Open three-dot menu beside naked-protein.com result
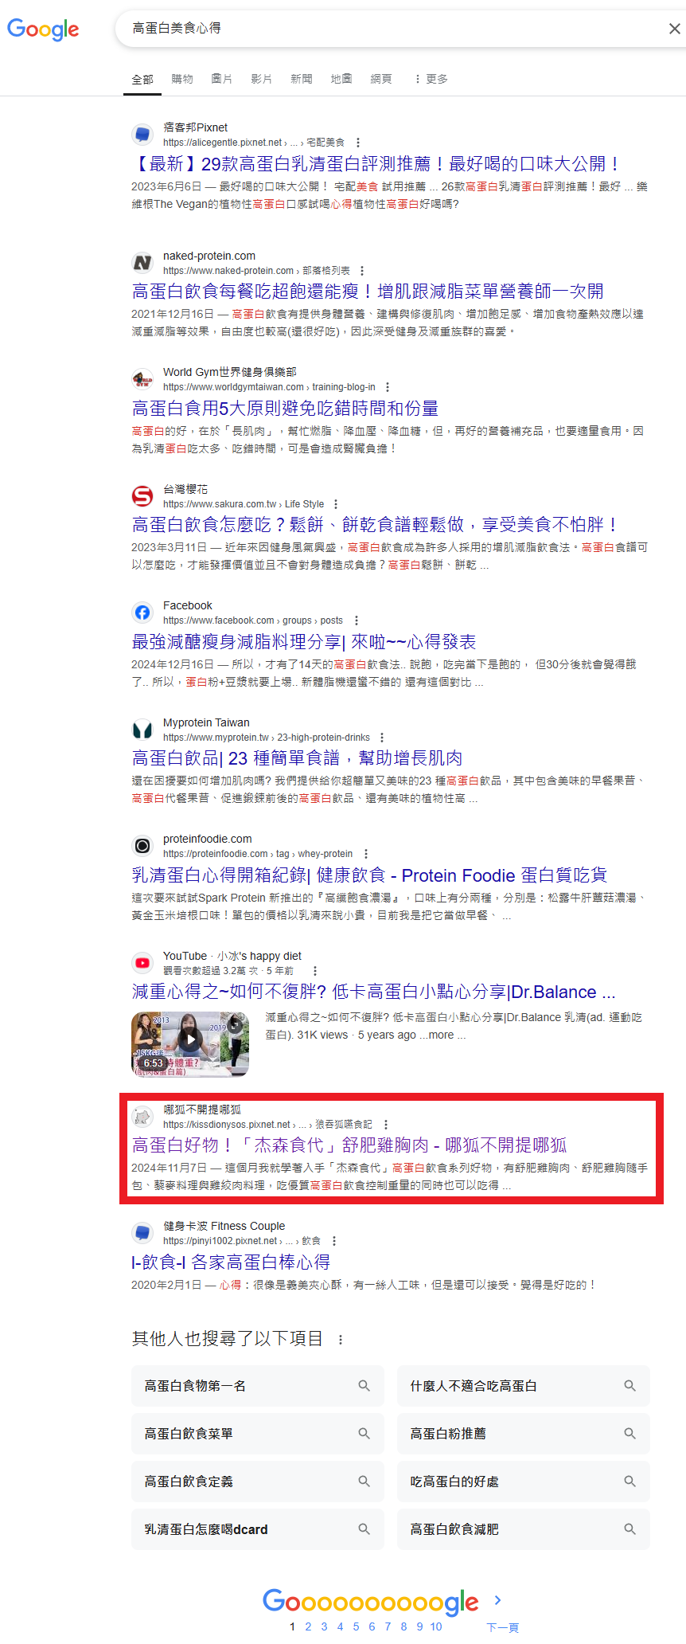This screenshot has height=1644, width=686. pos(362,271)
